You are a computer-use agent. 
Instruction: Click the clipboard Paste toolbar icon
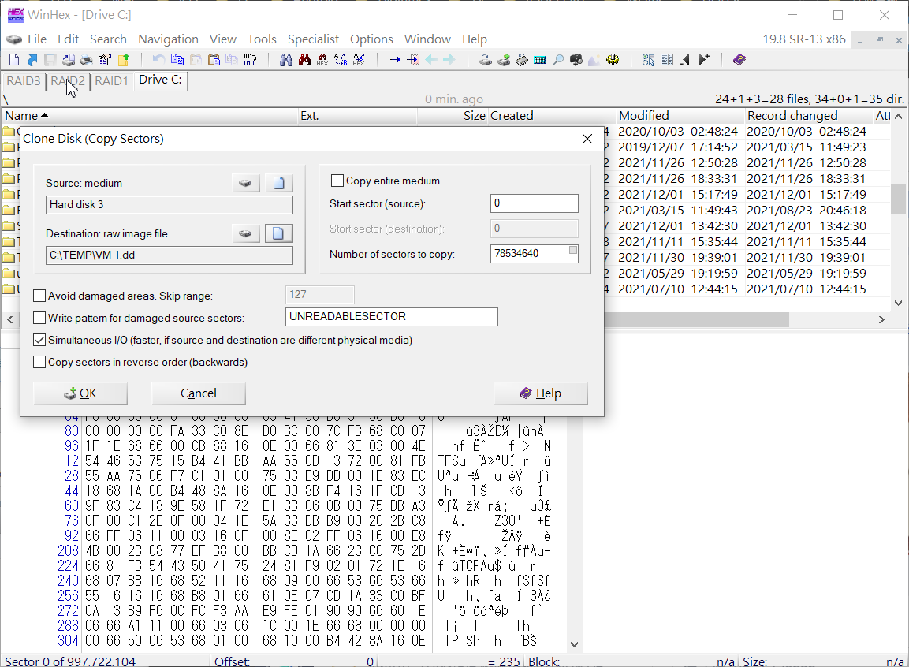tap(214, 60)
